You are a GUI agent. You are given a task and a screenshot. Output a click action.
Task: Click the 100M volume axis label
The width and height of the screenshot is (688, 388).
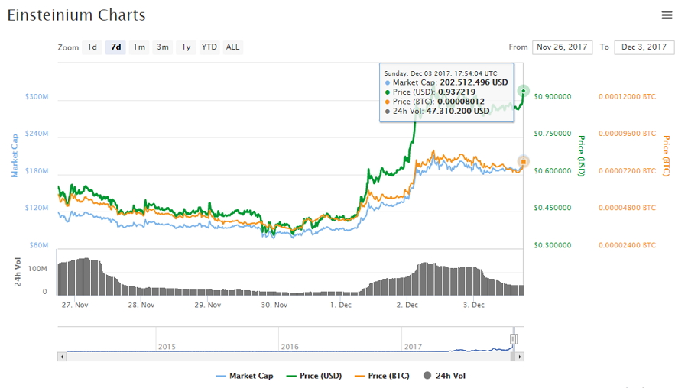pyautogui.click(x=37, y=268)
